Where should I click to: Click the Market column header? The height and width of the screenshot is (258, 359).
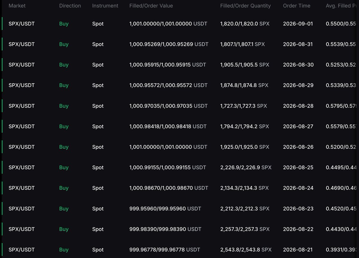(17, 6)
